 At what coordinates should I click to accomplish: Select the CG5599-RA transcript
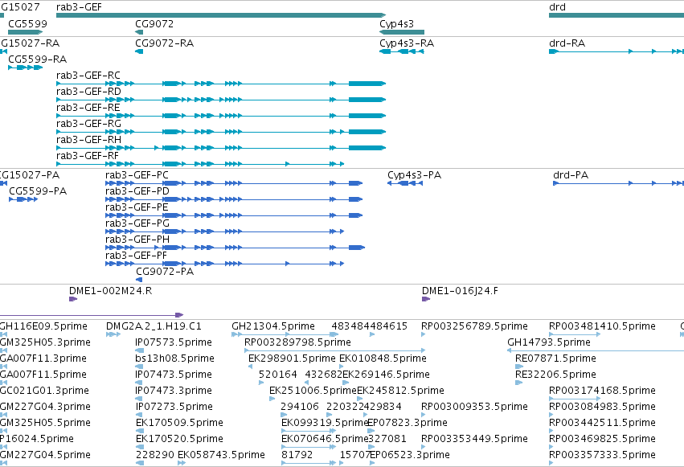point(25,68)
